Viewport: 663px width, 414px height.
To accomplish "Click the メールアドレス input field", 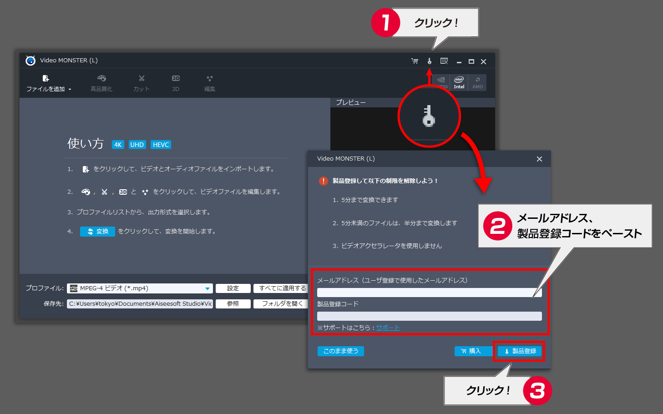I will [x=428, y=292].
